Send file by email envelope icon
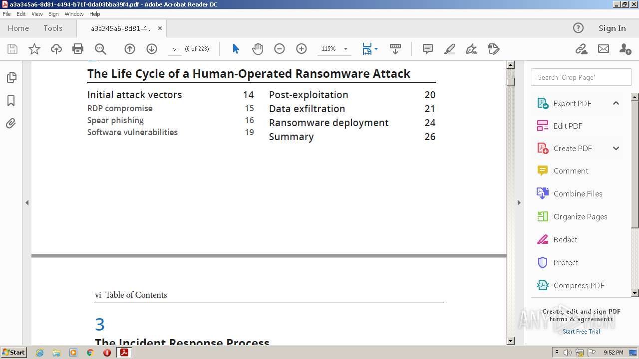The width and height of the screenshot is (639, 359). click(604, 49)
